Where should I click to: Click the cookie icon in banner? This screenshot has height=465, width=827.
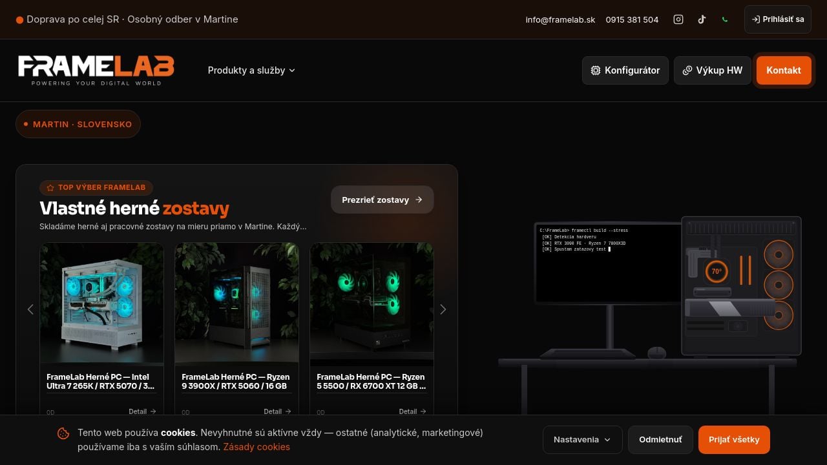tap(63, 433)
